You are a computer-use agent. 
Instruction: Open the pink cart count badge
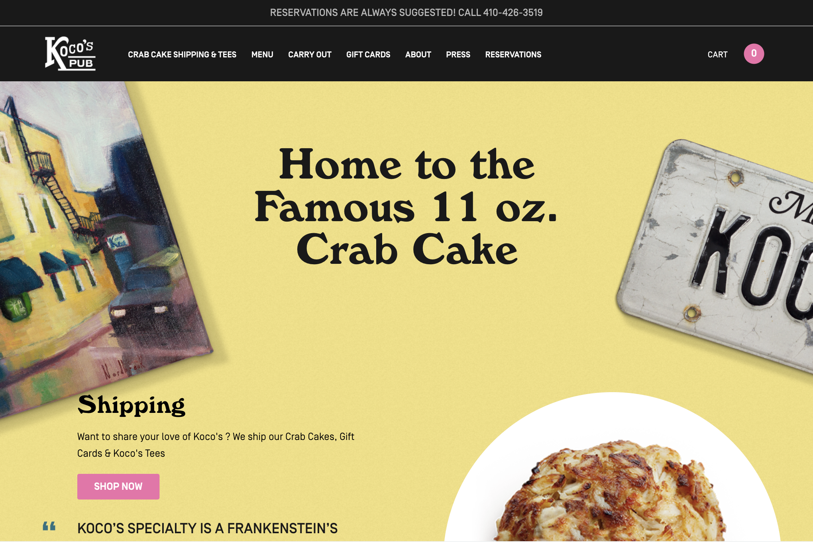[754, 53]
